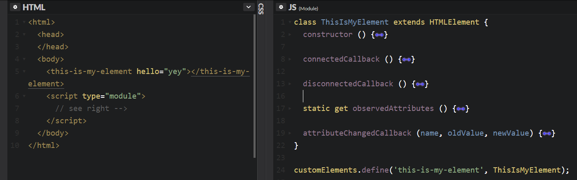Screen dimensions: 577x180
Task: Click the closing </head> tag
Action: click(53, 47)
